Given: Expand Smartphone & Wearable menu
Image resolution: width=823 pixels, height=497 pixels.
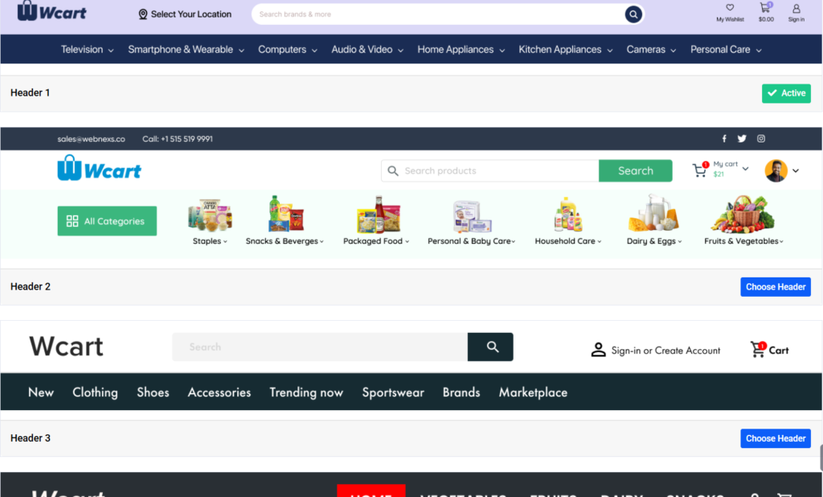Looking at the screenshot, I should [186, 49].
